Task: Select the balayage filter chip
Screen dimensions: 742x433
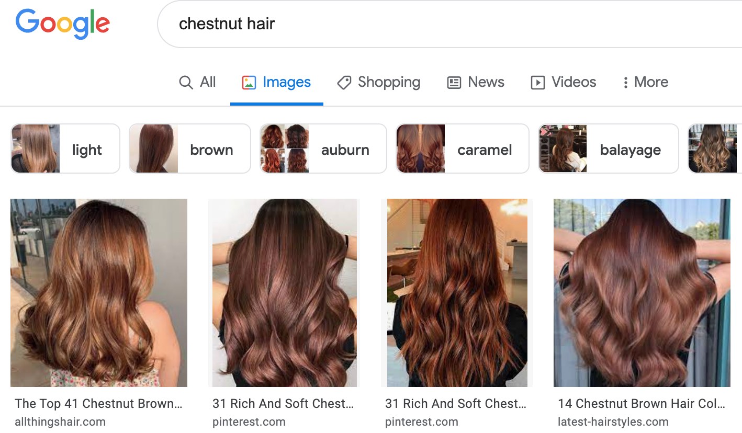Action: pyautogui.click(x=609, y=149)
